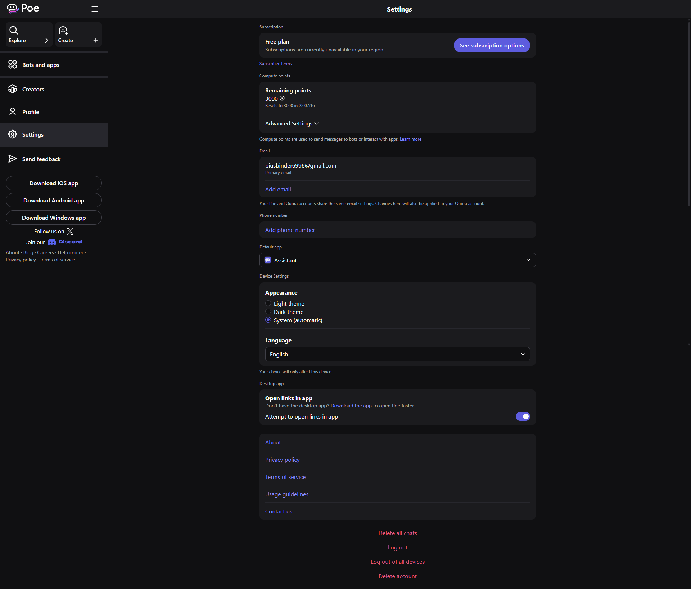Click the Create bot icon
Image resolution: width=691 pixels, height=589 pixels.
coord(63,31)
